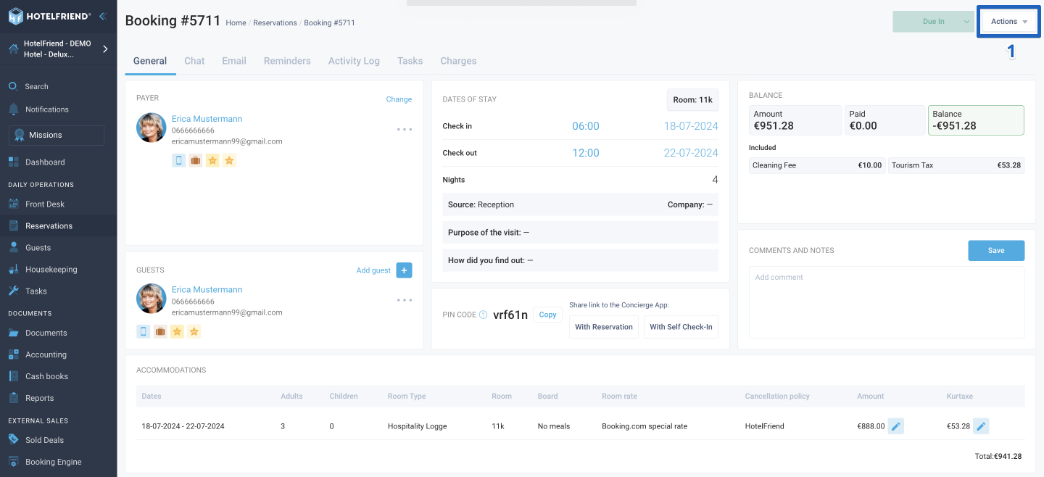Image resolution: width=1044 pixels, height=477 pixels.
Task: Click the Notifications bell icon
Action: [13, 109]
